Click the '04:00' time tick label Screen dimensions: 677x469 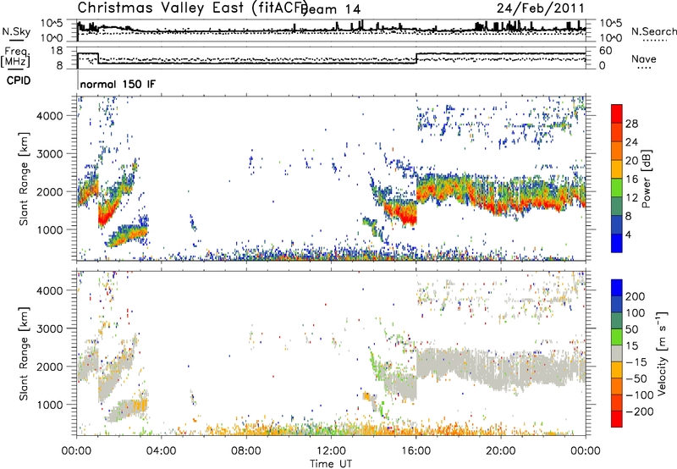click(162, 451)
